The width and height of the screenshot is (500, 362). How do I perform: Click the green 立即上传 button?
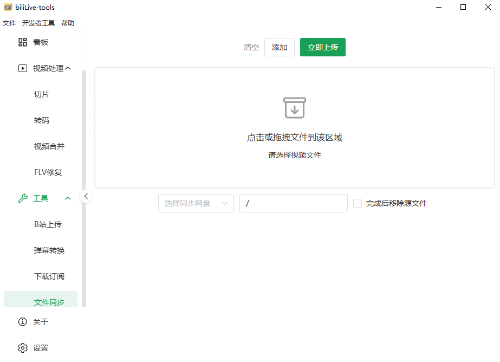pyautogui.click(x=323, y=47)
